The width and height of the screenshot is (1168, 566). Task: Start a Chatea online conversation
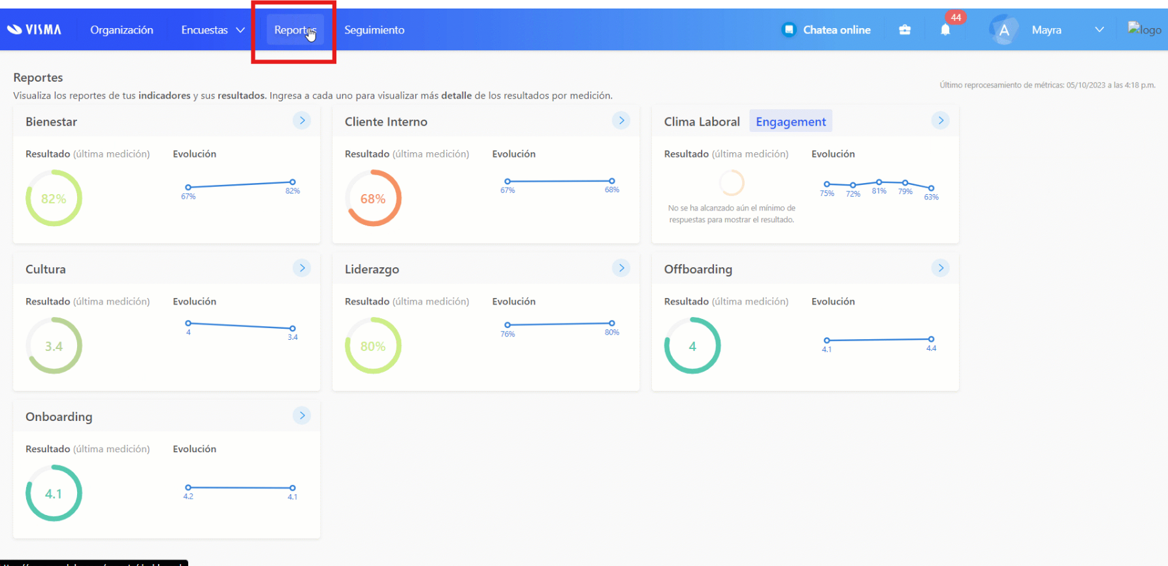coord(837,30)
